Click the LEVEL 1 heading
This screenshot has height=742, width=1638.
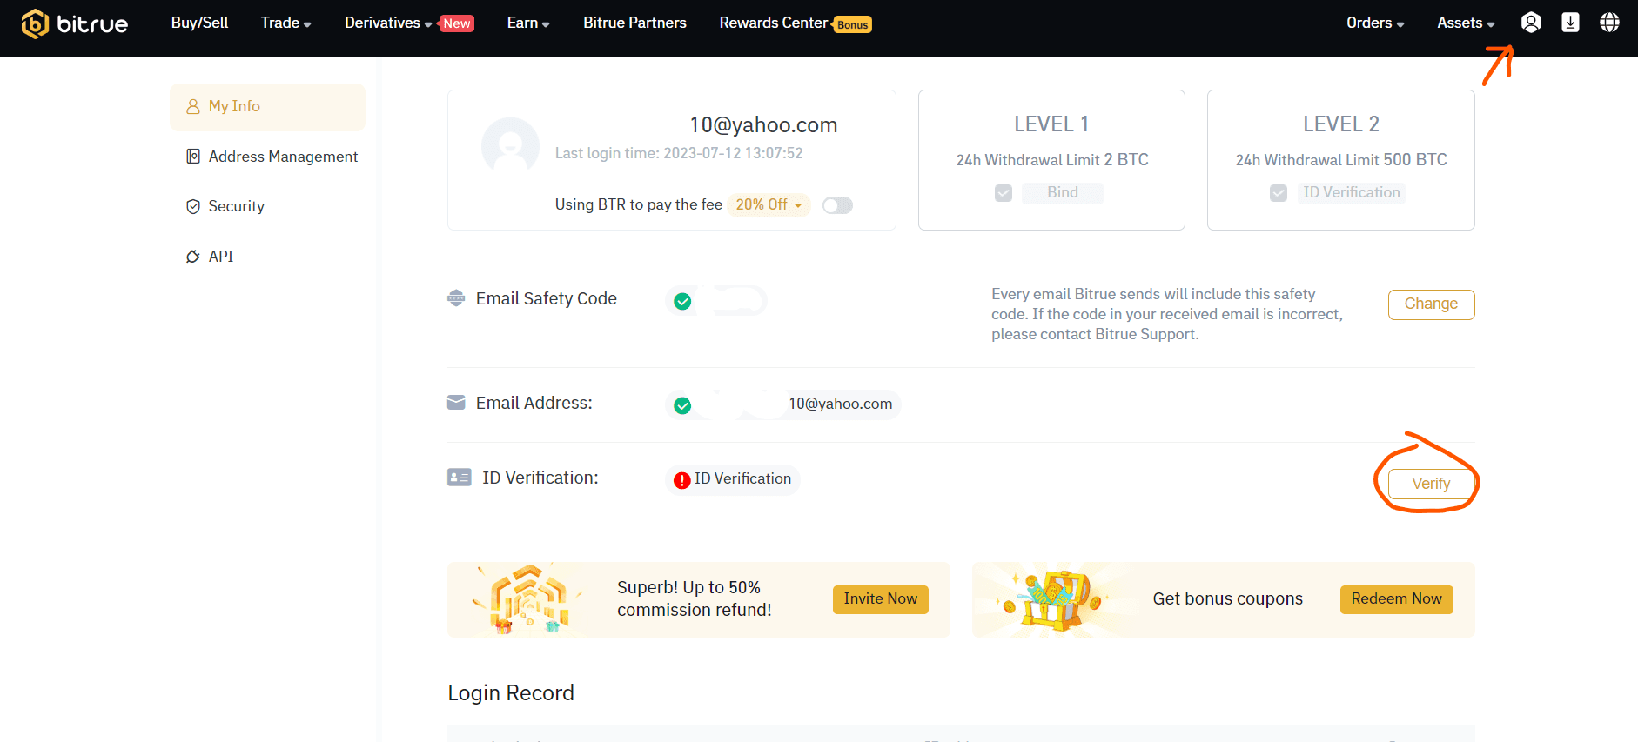[1051, 124]
